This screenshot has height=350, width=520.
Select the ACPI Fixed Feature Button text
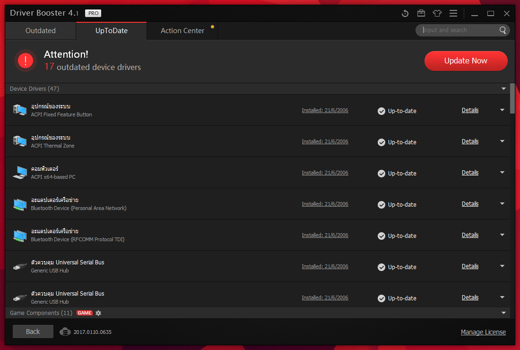click(x=61, y=114)
